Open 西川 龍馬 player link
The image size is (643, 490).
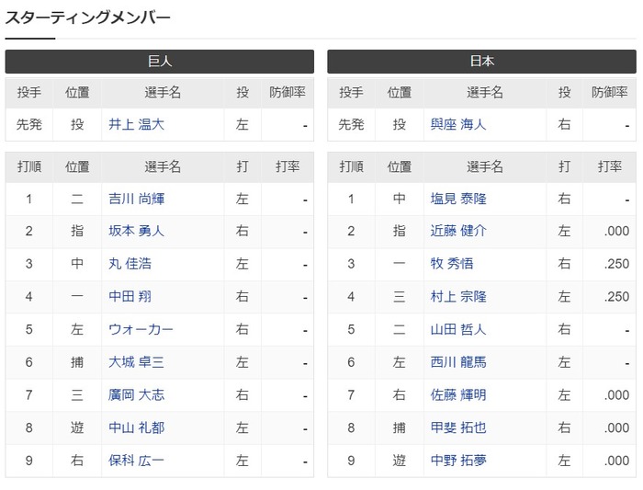(x=458, y=362)
